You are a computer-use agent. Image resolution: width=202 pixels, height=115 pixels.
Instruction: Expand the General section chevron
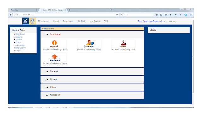coord(47,71)
